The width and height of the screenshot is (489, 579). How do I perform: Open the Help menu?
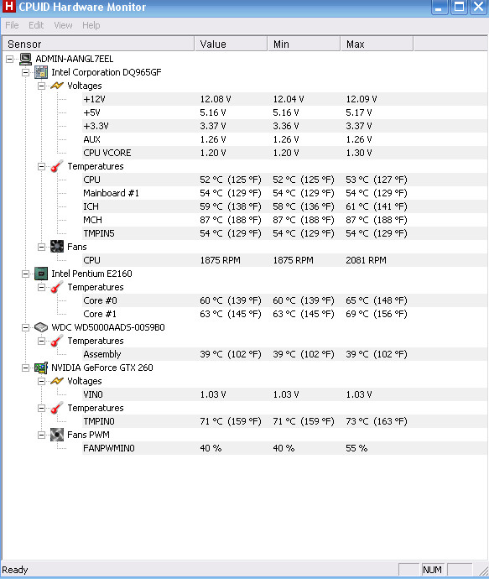point(91,25)
